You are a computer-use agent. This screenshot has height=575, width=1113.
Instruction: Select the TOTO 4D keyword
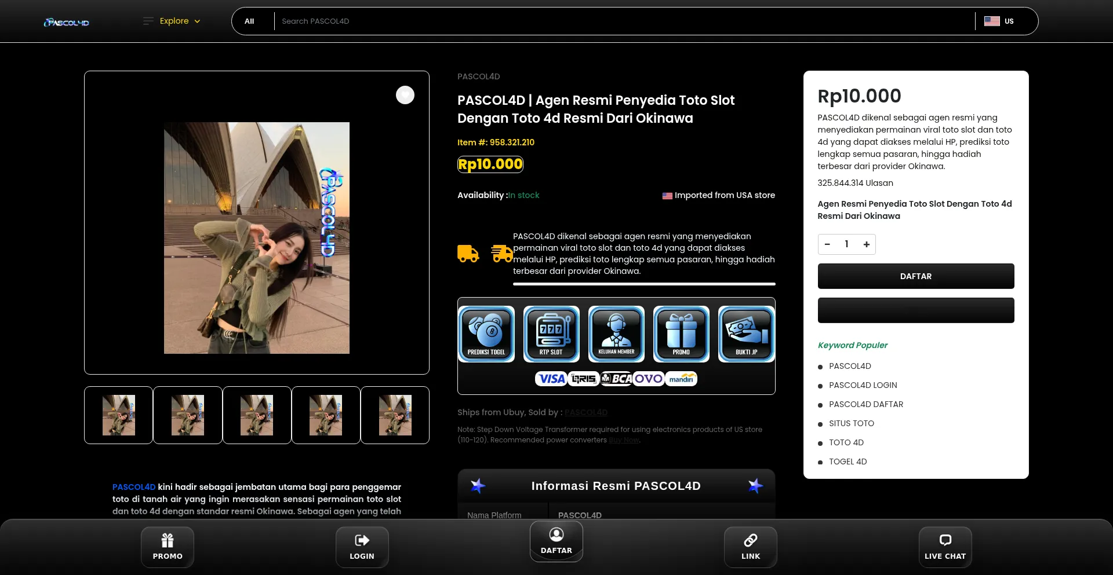[846, 442]
